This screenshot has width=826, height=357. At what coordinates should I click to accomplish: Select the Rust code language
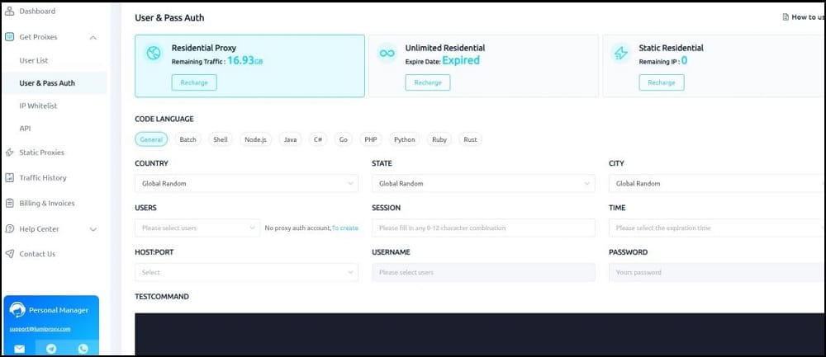click(x=471, y=139)
